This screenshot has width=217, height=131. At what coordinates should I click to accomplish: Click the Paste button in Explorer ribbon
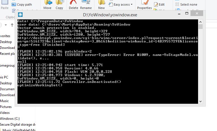pyautogui.click(x=5, y=5)
